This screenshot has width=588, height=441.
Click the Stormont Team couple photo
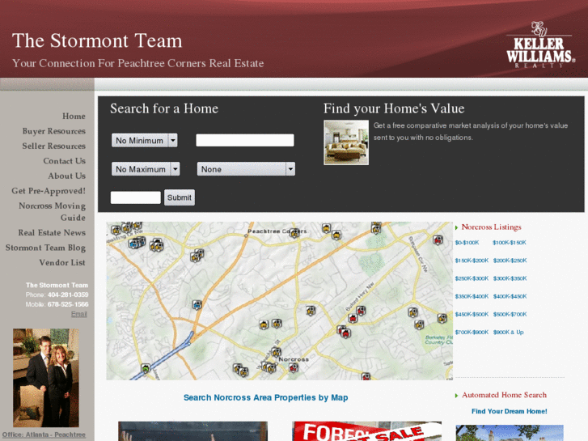(46, 378)
